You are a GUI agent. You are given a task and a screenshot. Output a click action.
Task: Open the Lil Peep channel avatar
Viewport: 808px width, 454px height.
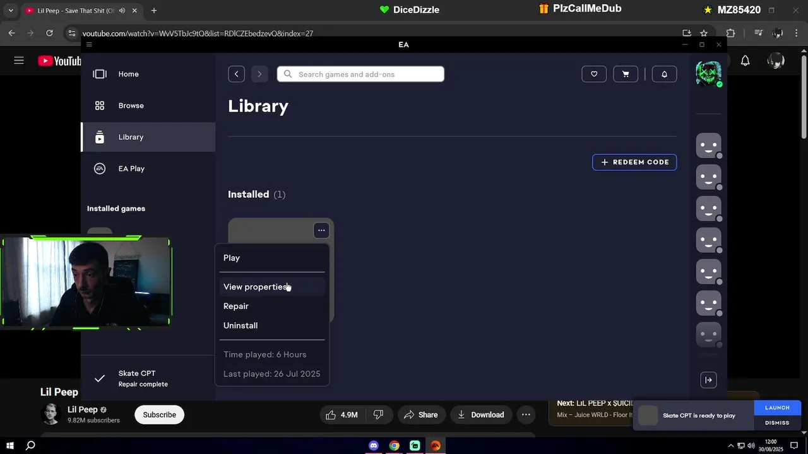(50, 414)
